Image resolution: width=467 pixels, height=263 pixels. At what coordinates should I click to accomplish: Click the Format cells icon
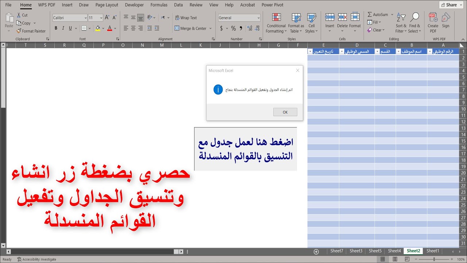tap(355, 17)
